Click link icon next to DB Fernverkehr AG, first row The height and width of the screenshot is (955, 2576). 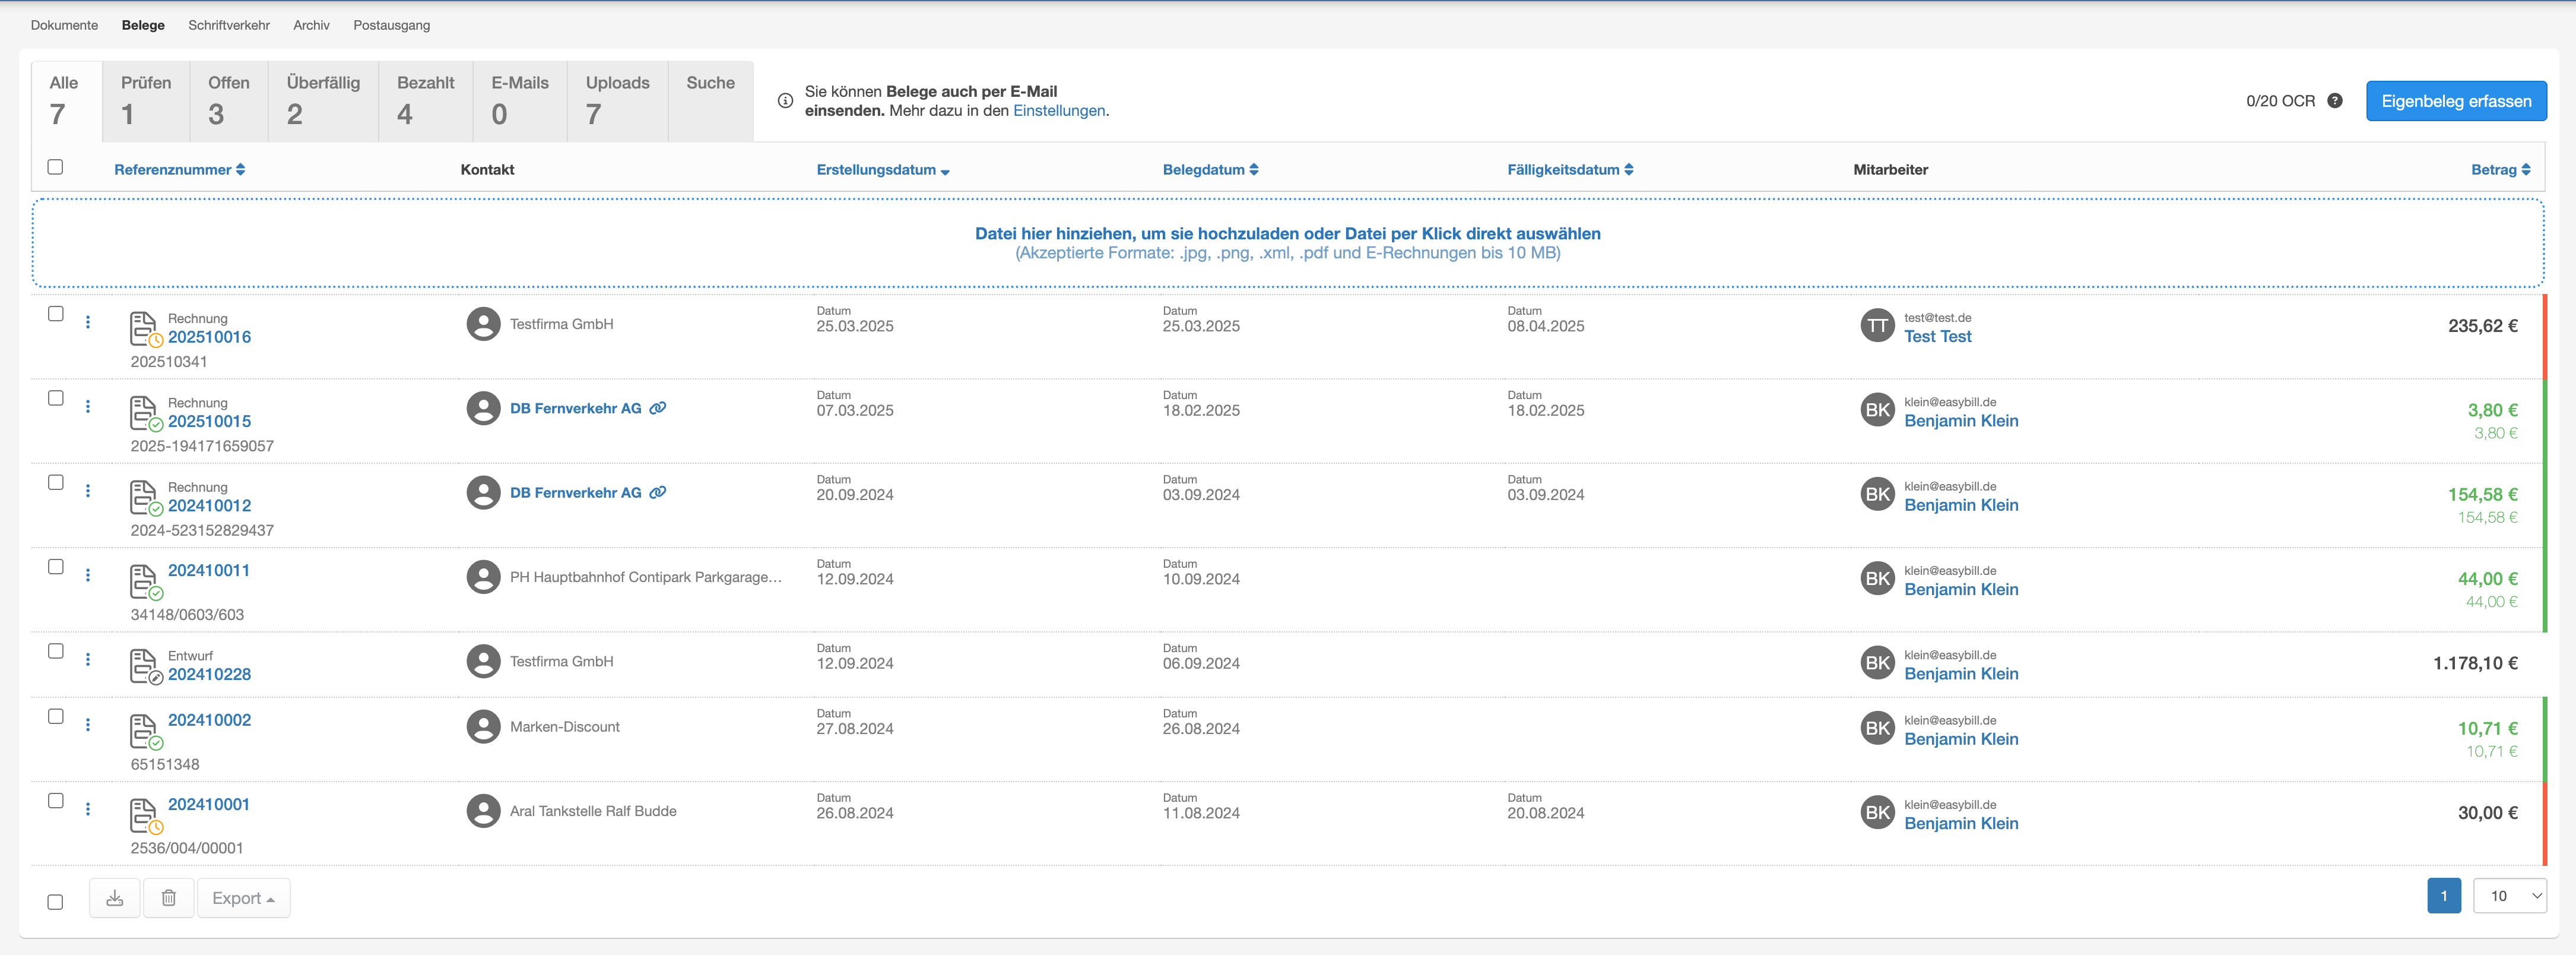(658, 409)
